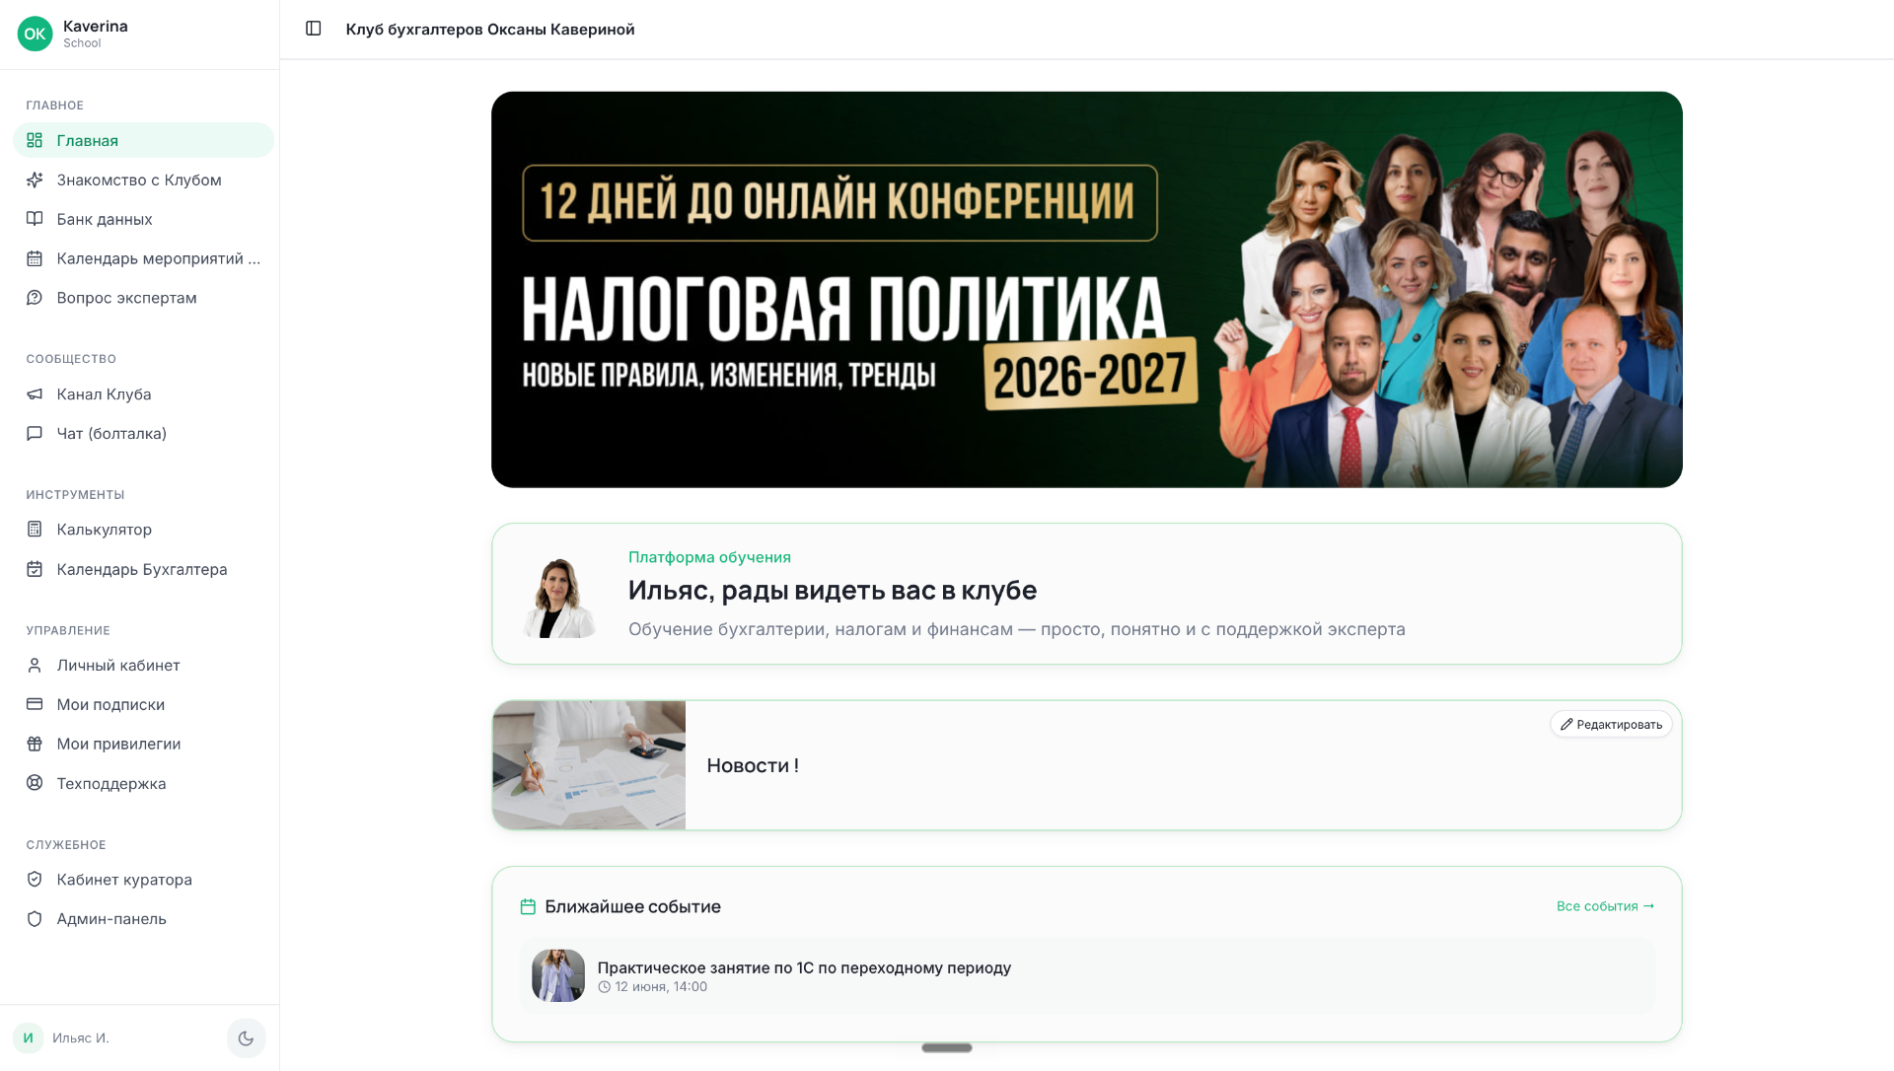Click the card icon beside Мои подписки
Viewport: 1894px width, 1071px height.
(x=35, y=704)
